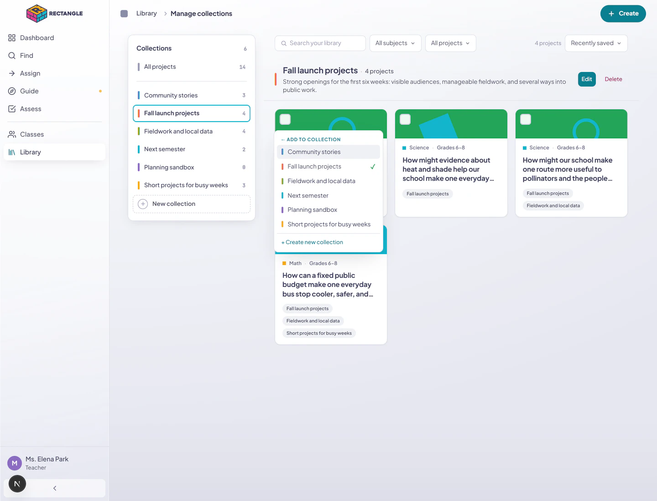Open the Recently saved sort dropdown
This screenshot has width=657, height=501.
[x=596, y=43]
